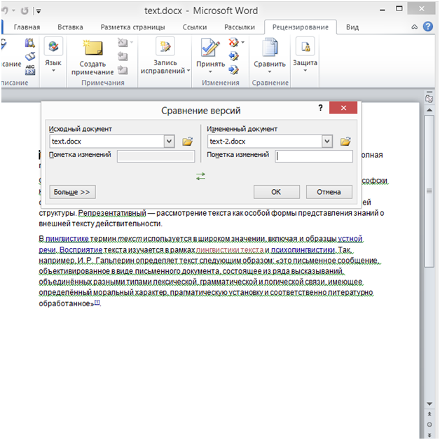Screen dimensions: 440x440
Task: Follow the психолингвистики hyperlink
Action: [303, 249]
